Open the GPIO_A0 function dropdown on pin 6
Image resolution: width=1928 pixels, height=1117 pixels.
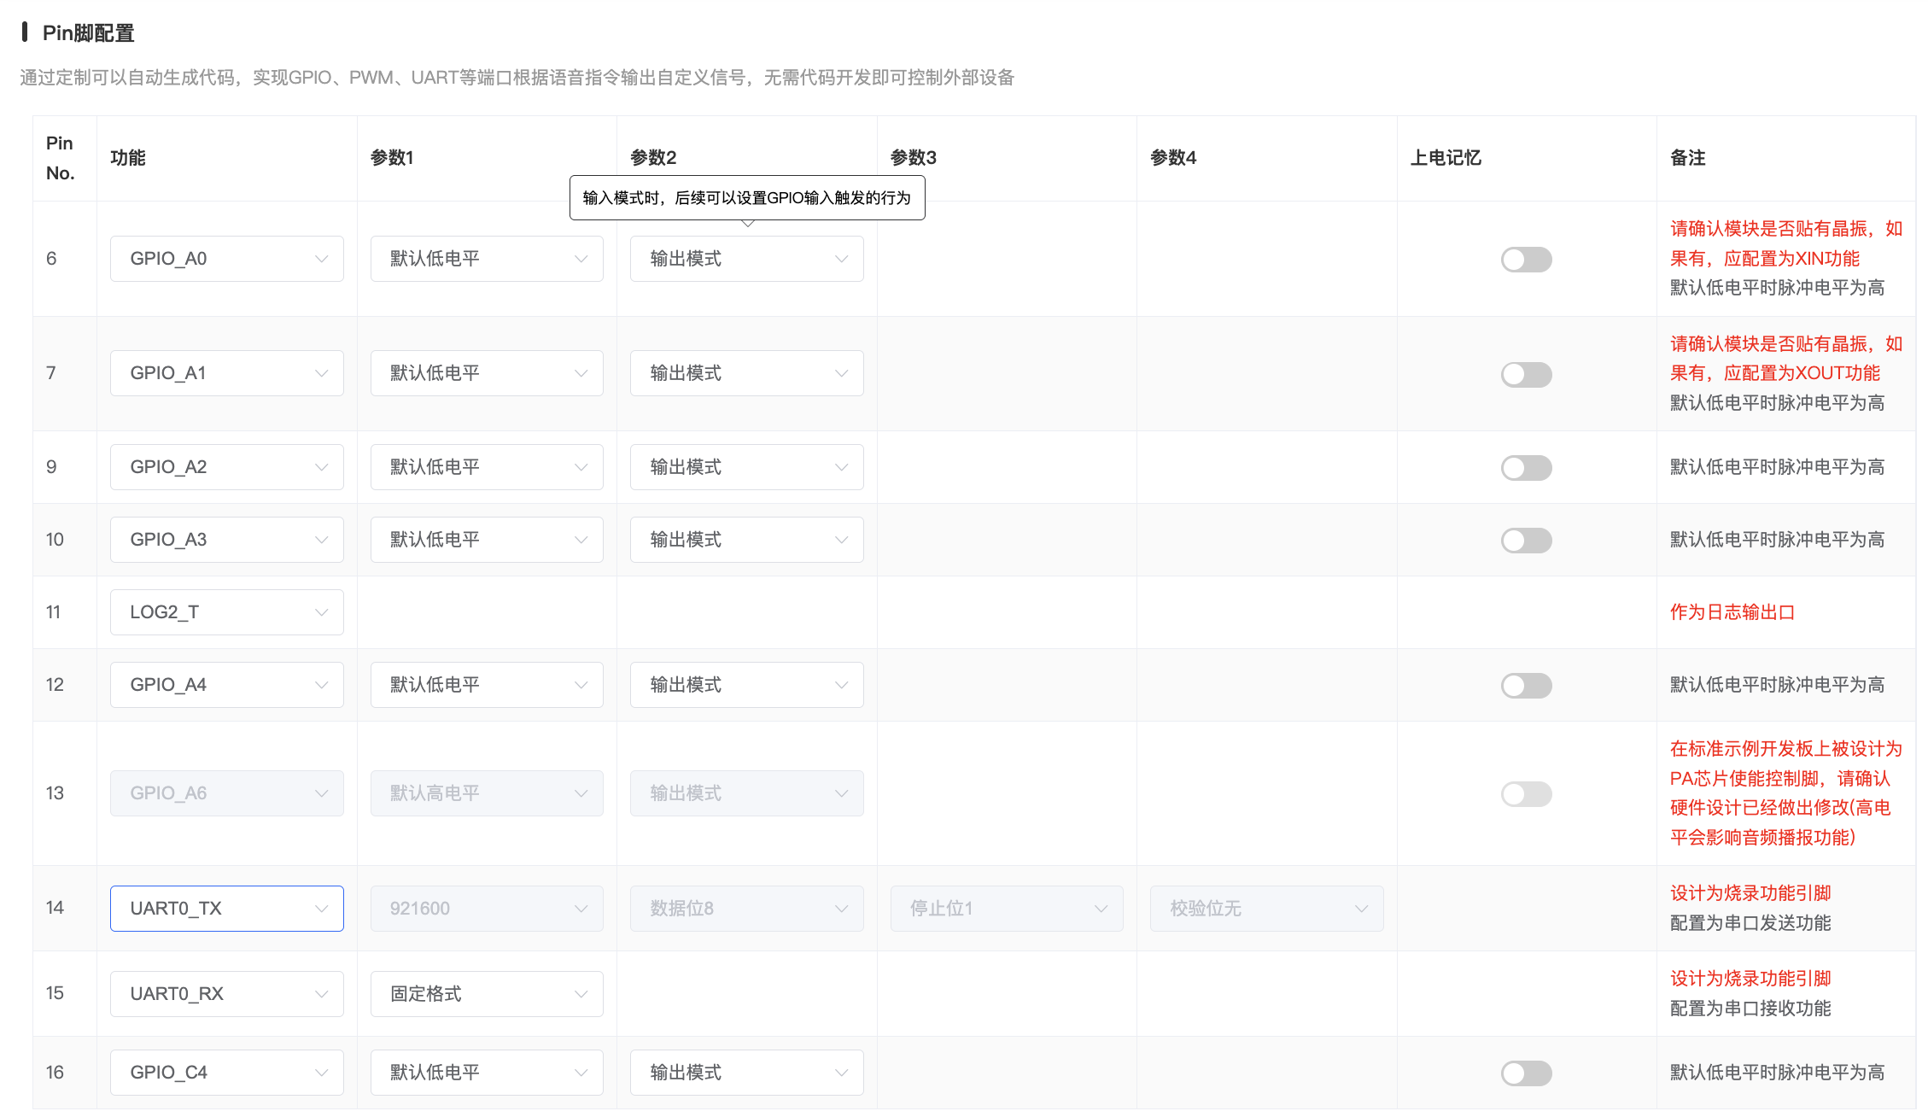coord(226,258)
